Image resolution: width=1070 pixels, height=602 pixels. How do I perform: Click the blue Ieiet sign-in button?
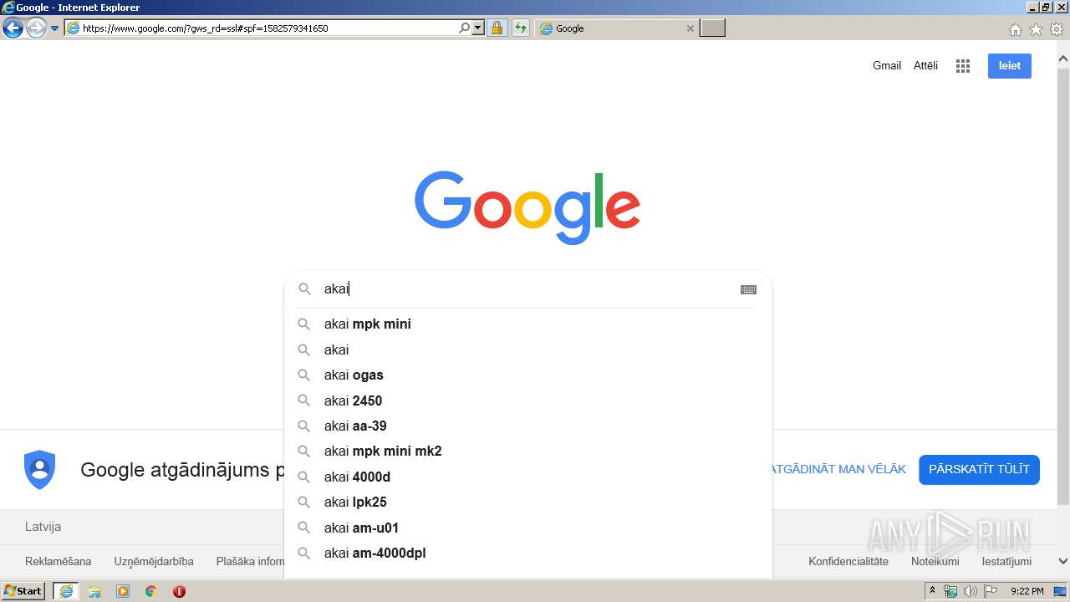tap(1010, 66)
